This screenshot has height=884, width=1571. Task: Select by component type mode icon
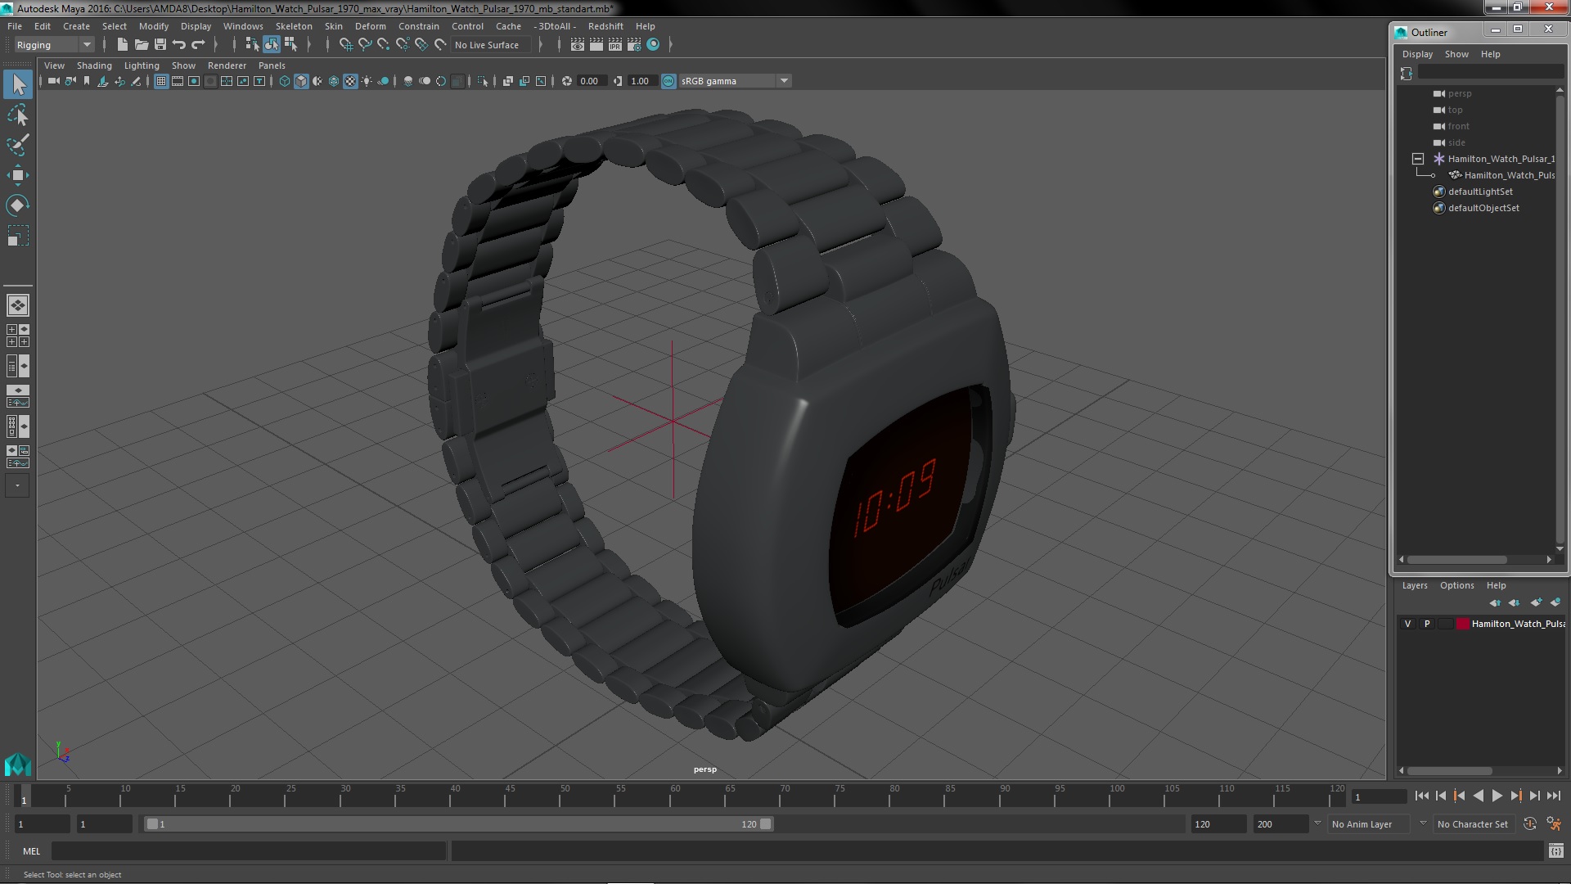pos(290,45)
